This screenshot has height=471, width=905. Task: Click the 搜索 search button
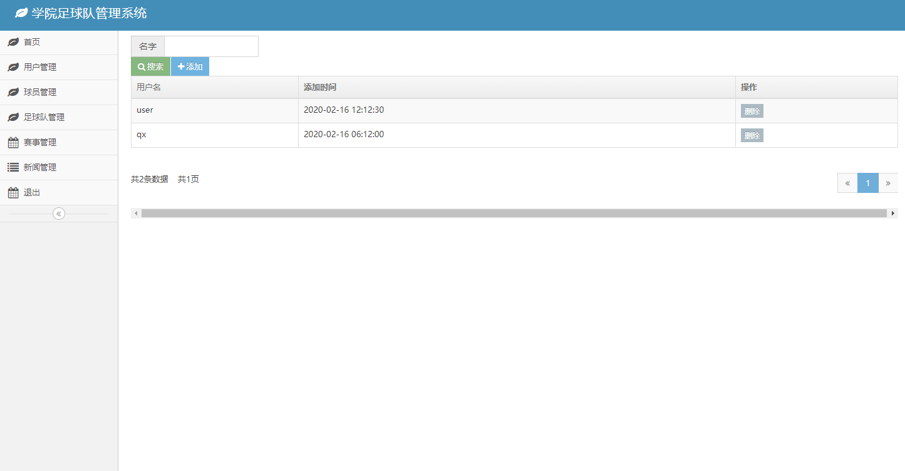point(150,66)
